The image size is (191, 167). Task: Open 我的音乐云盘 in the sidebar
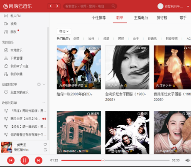click(x=16, y=66)
